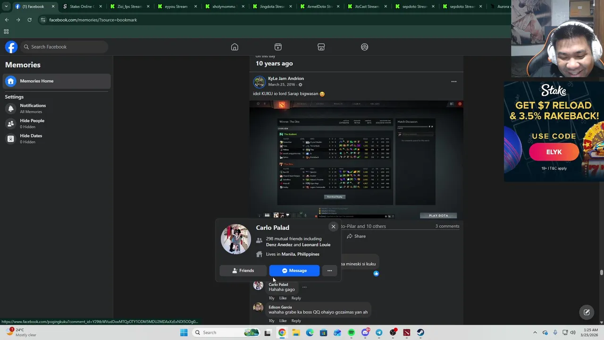The width and height of the screenshot is (604, 340).
Task: Open Facebook Home icon in top navigation
Action: point(235,47)
